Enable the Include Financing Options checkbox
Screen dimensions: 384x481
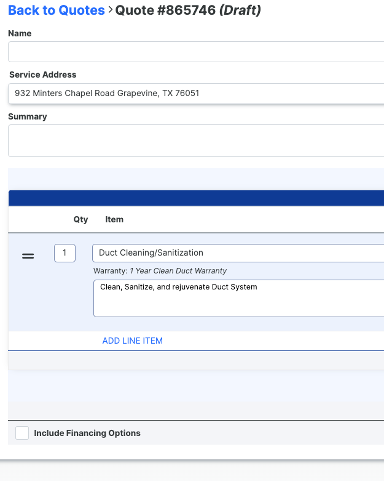pyautogui.click(x=22, y=433)
